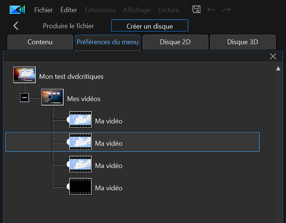Close the menu structure panel
Viewport: 286px width, 223px height.
click(273, 56)
